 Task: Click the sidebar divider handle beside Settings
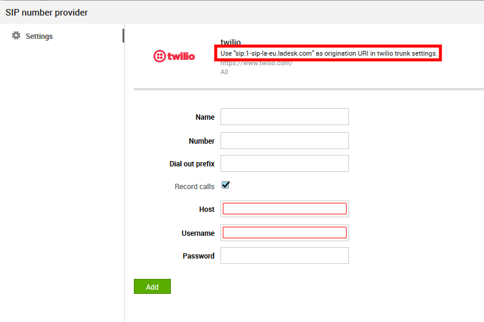tap(123, 36)
